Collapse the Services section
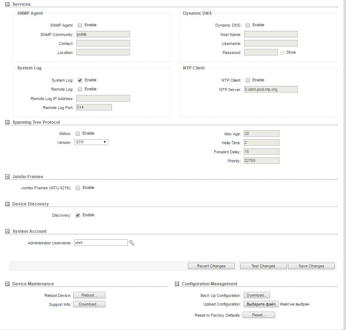 click(7, 4)
